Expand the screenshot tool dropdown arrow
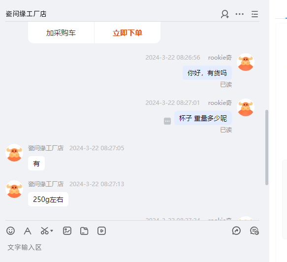This screenshot has width=287, height=262. coord(52,230)
